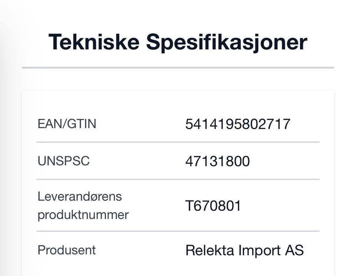
Task: Click the word Import in the producer name
Action: [x=259, y=250]
